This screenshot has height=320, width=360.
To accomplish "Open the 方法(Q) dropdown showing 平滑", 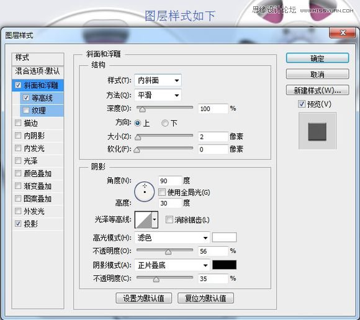I will point(158,95).
